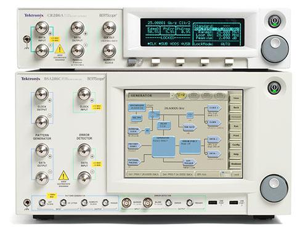
Task: Tap the View button on touchscreen sidebar
Action: (236, 99)
